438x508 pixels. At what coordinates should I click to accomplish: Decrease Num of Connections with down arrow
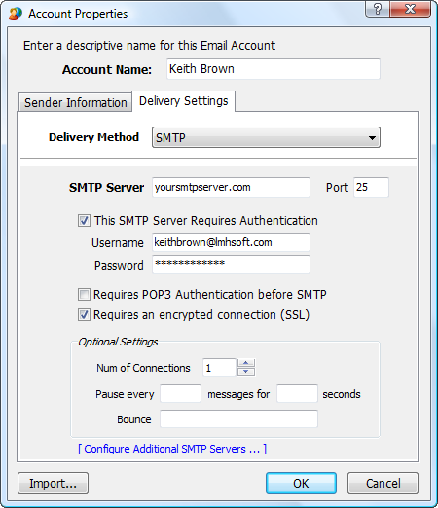246,372
